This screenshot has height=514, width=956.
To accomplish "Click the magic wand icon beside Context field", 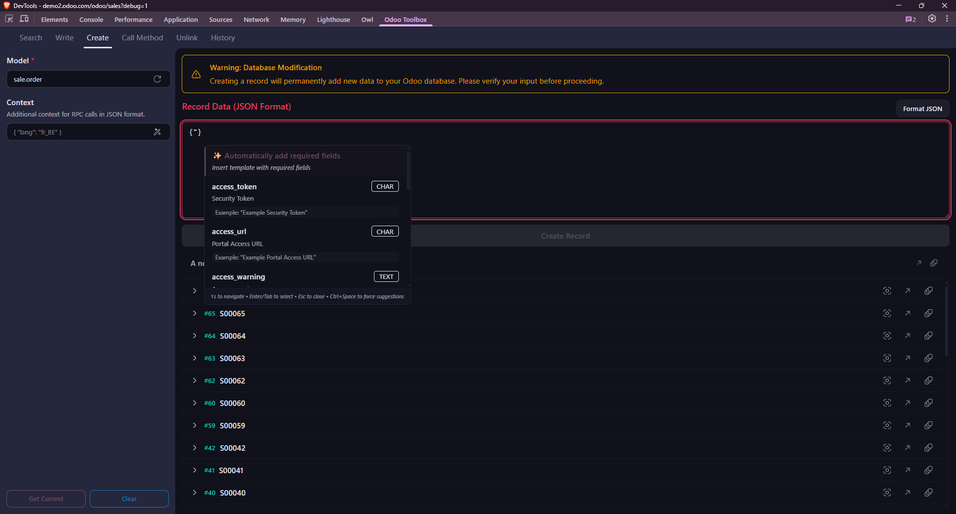I will coord(157,131).
